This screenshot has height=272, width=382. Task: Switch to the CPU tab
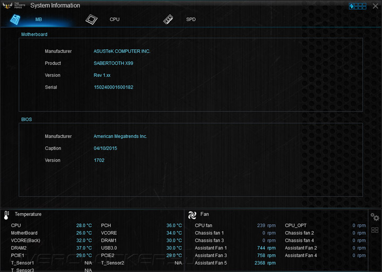(x=115, y=20)
